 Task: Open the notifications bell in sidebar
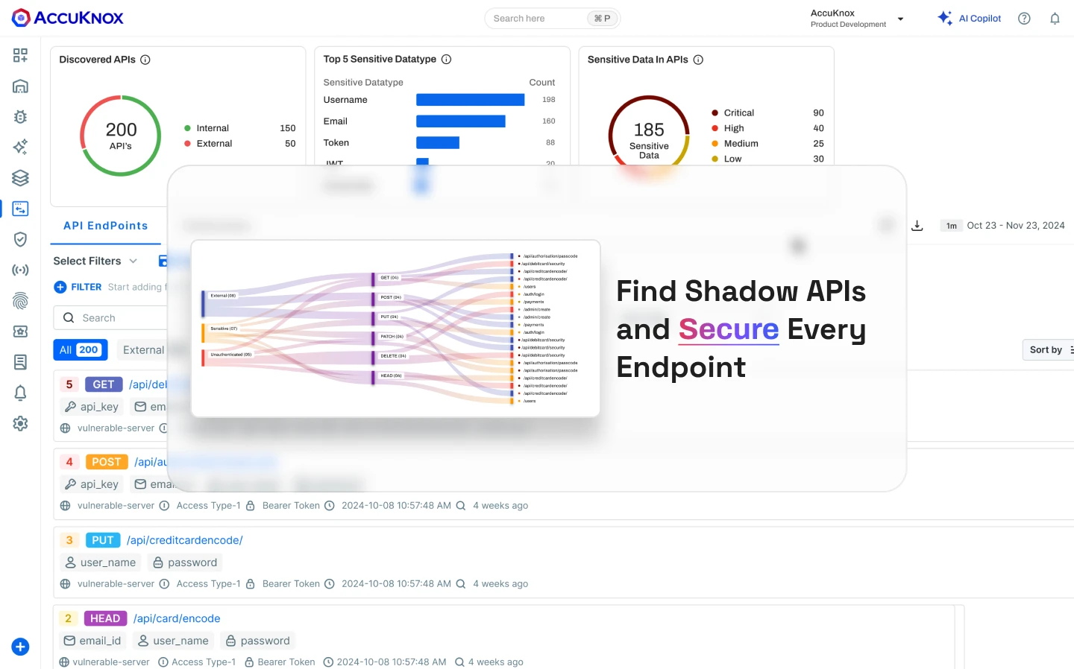coord(20,393)
